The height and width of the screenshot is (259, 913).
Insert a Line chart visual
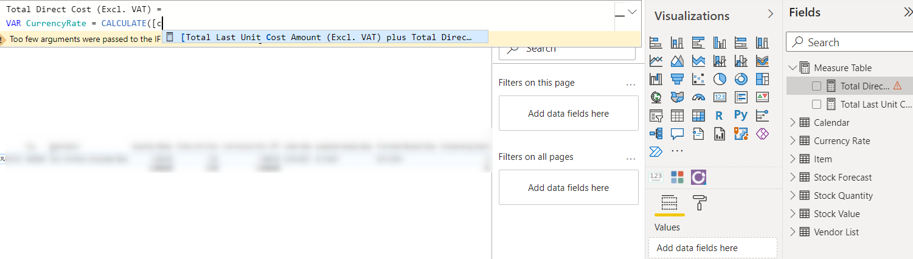pos(656,61)
